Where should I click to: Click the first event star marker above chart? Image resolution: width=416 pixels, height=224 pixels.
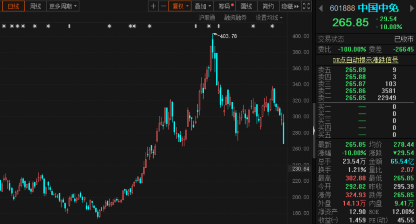(x=4, y=26)
